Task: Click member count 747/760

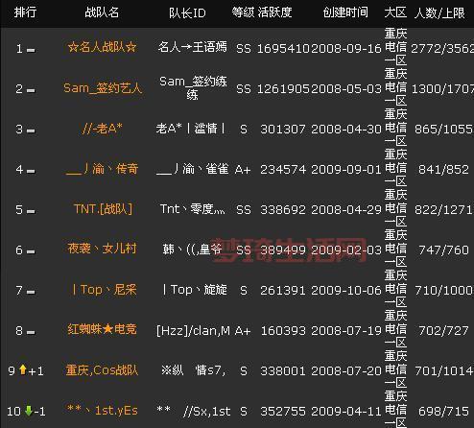Action: point(443,250)
